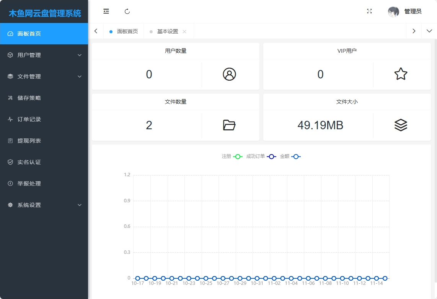Click the gear icon beside 系统设置
Viewport: 437px width, 299px height.
tap(10, 205)
